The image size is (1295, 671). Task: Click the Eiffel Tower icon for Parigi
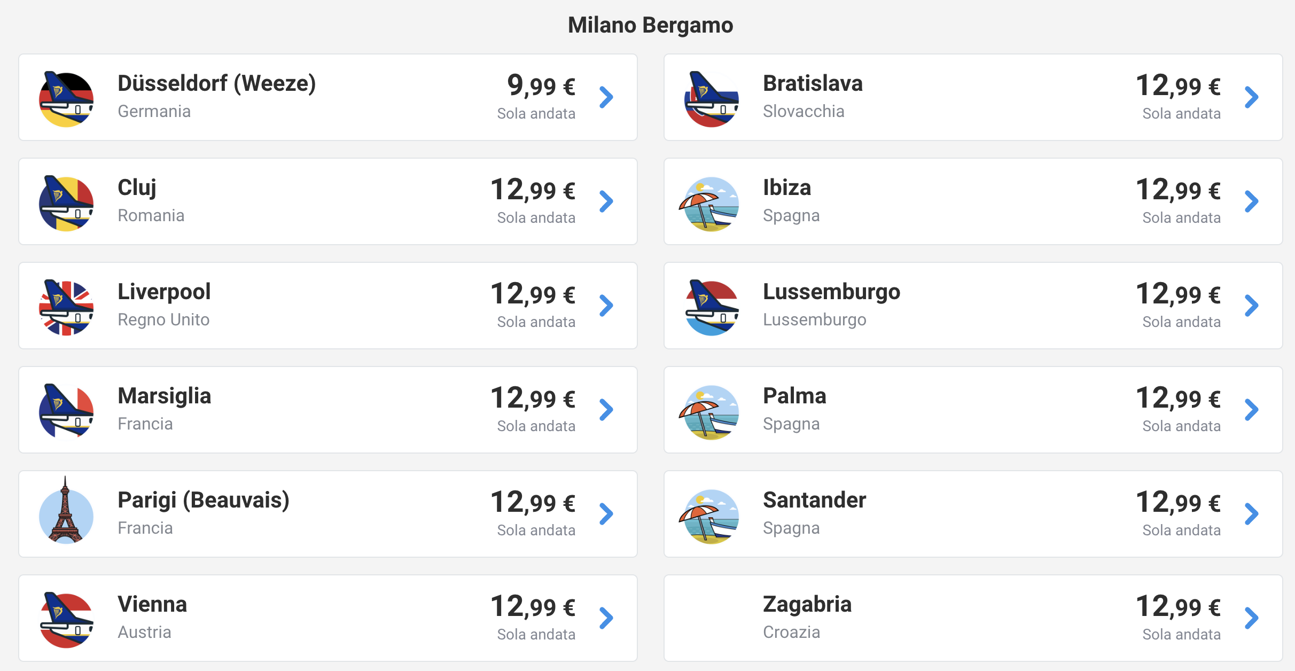click(66, 511)
